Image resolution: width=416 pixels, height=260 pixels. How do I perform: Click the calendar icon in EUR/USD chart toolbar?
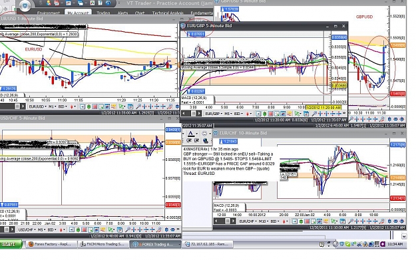(x=130, y=106)
